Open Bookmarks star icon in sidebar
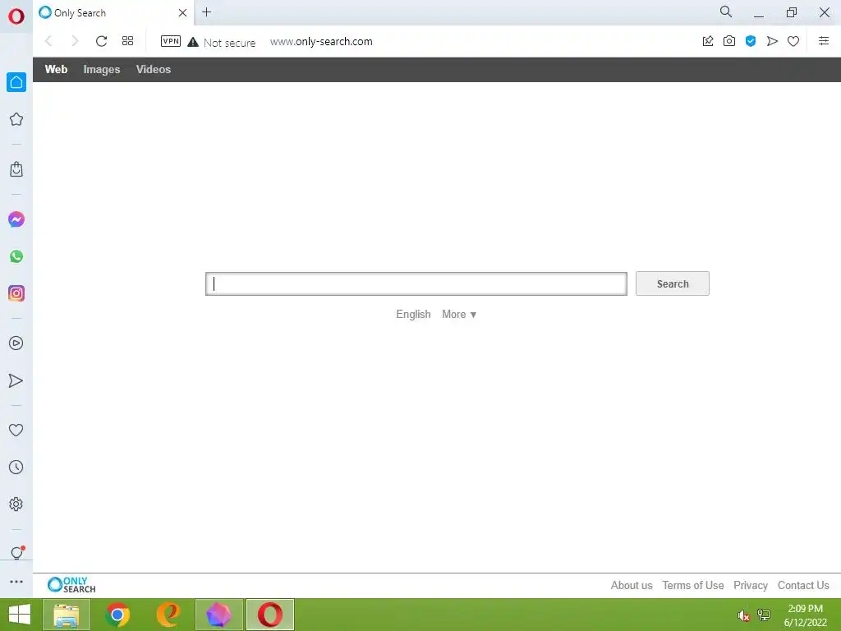Screen dimensions: 841x631 pyautogui.click(x=16, y=119)
